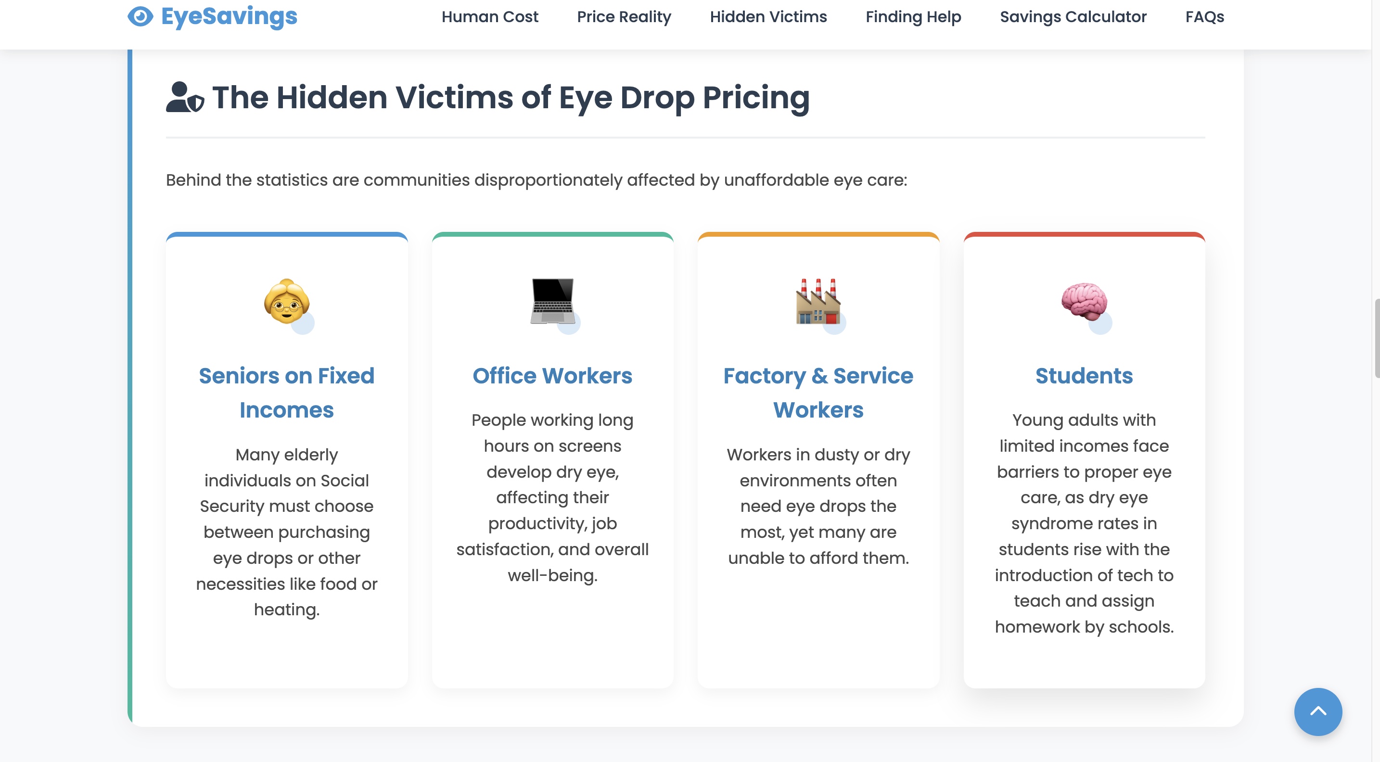Click the Office Workers card title

[552, 375]
